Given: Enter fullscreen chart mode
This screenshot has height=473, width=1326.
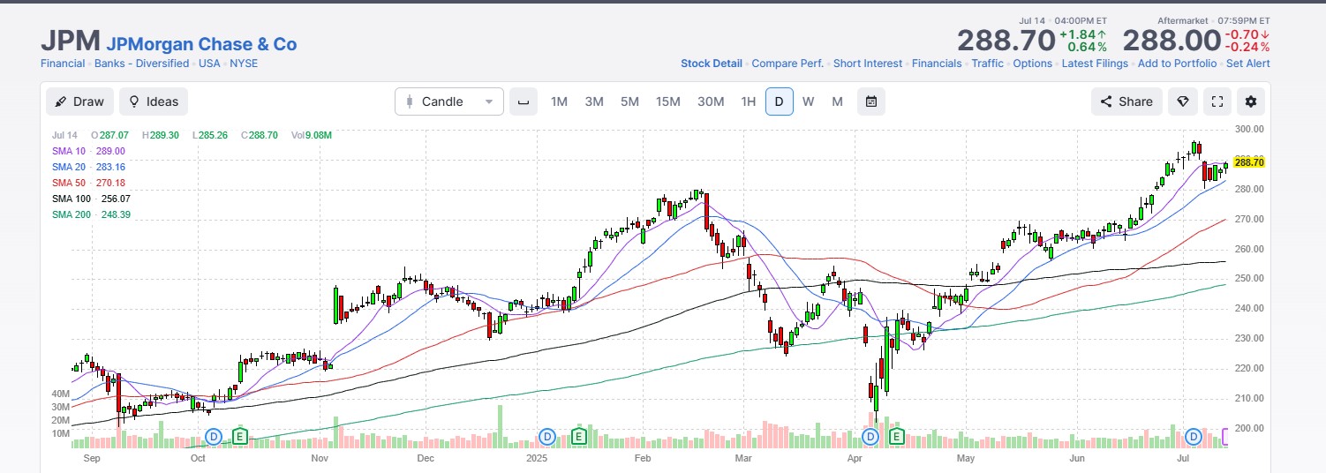Looking at the screenshot, I should pos(1217,101).
